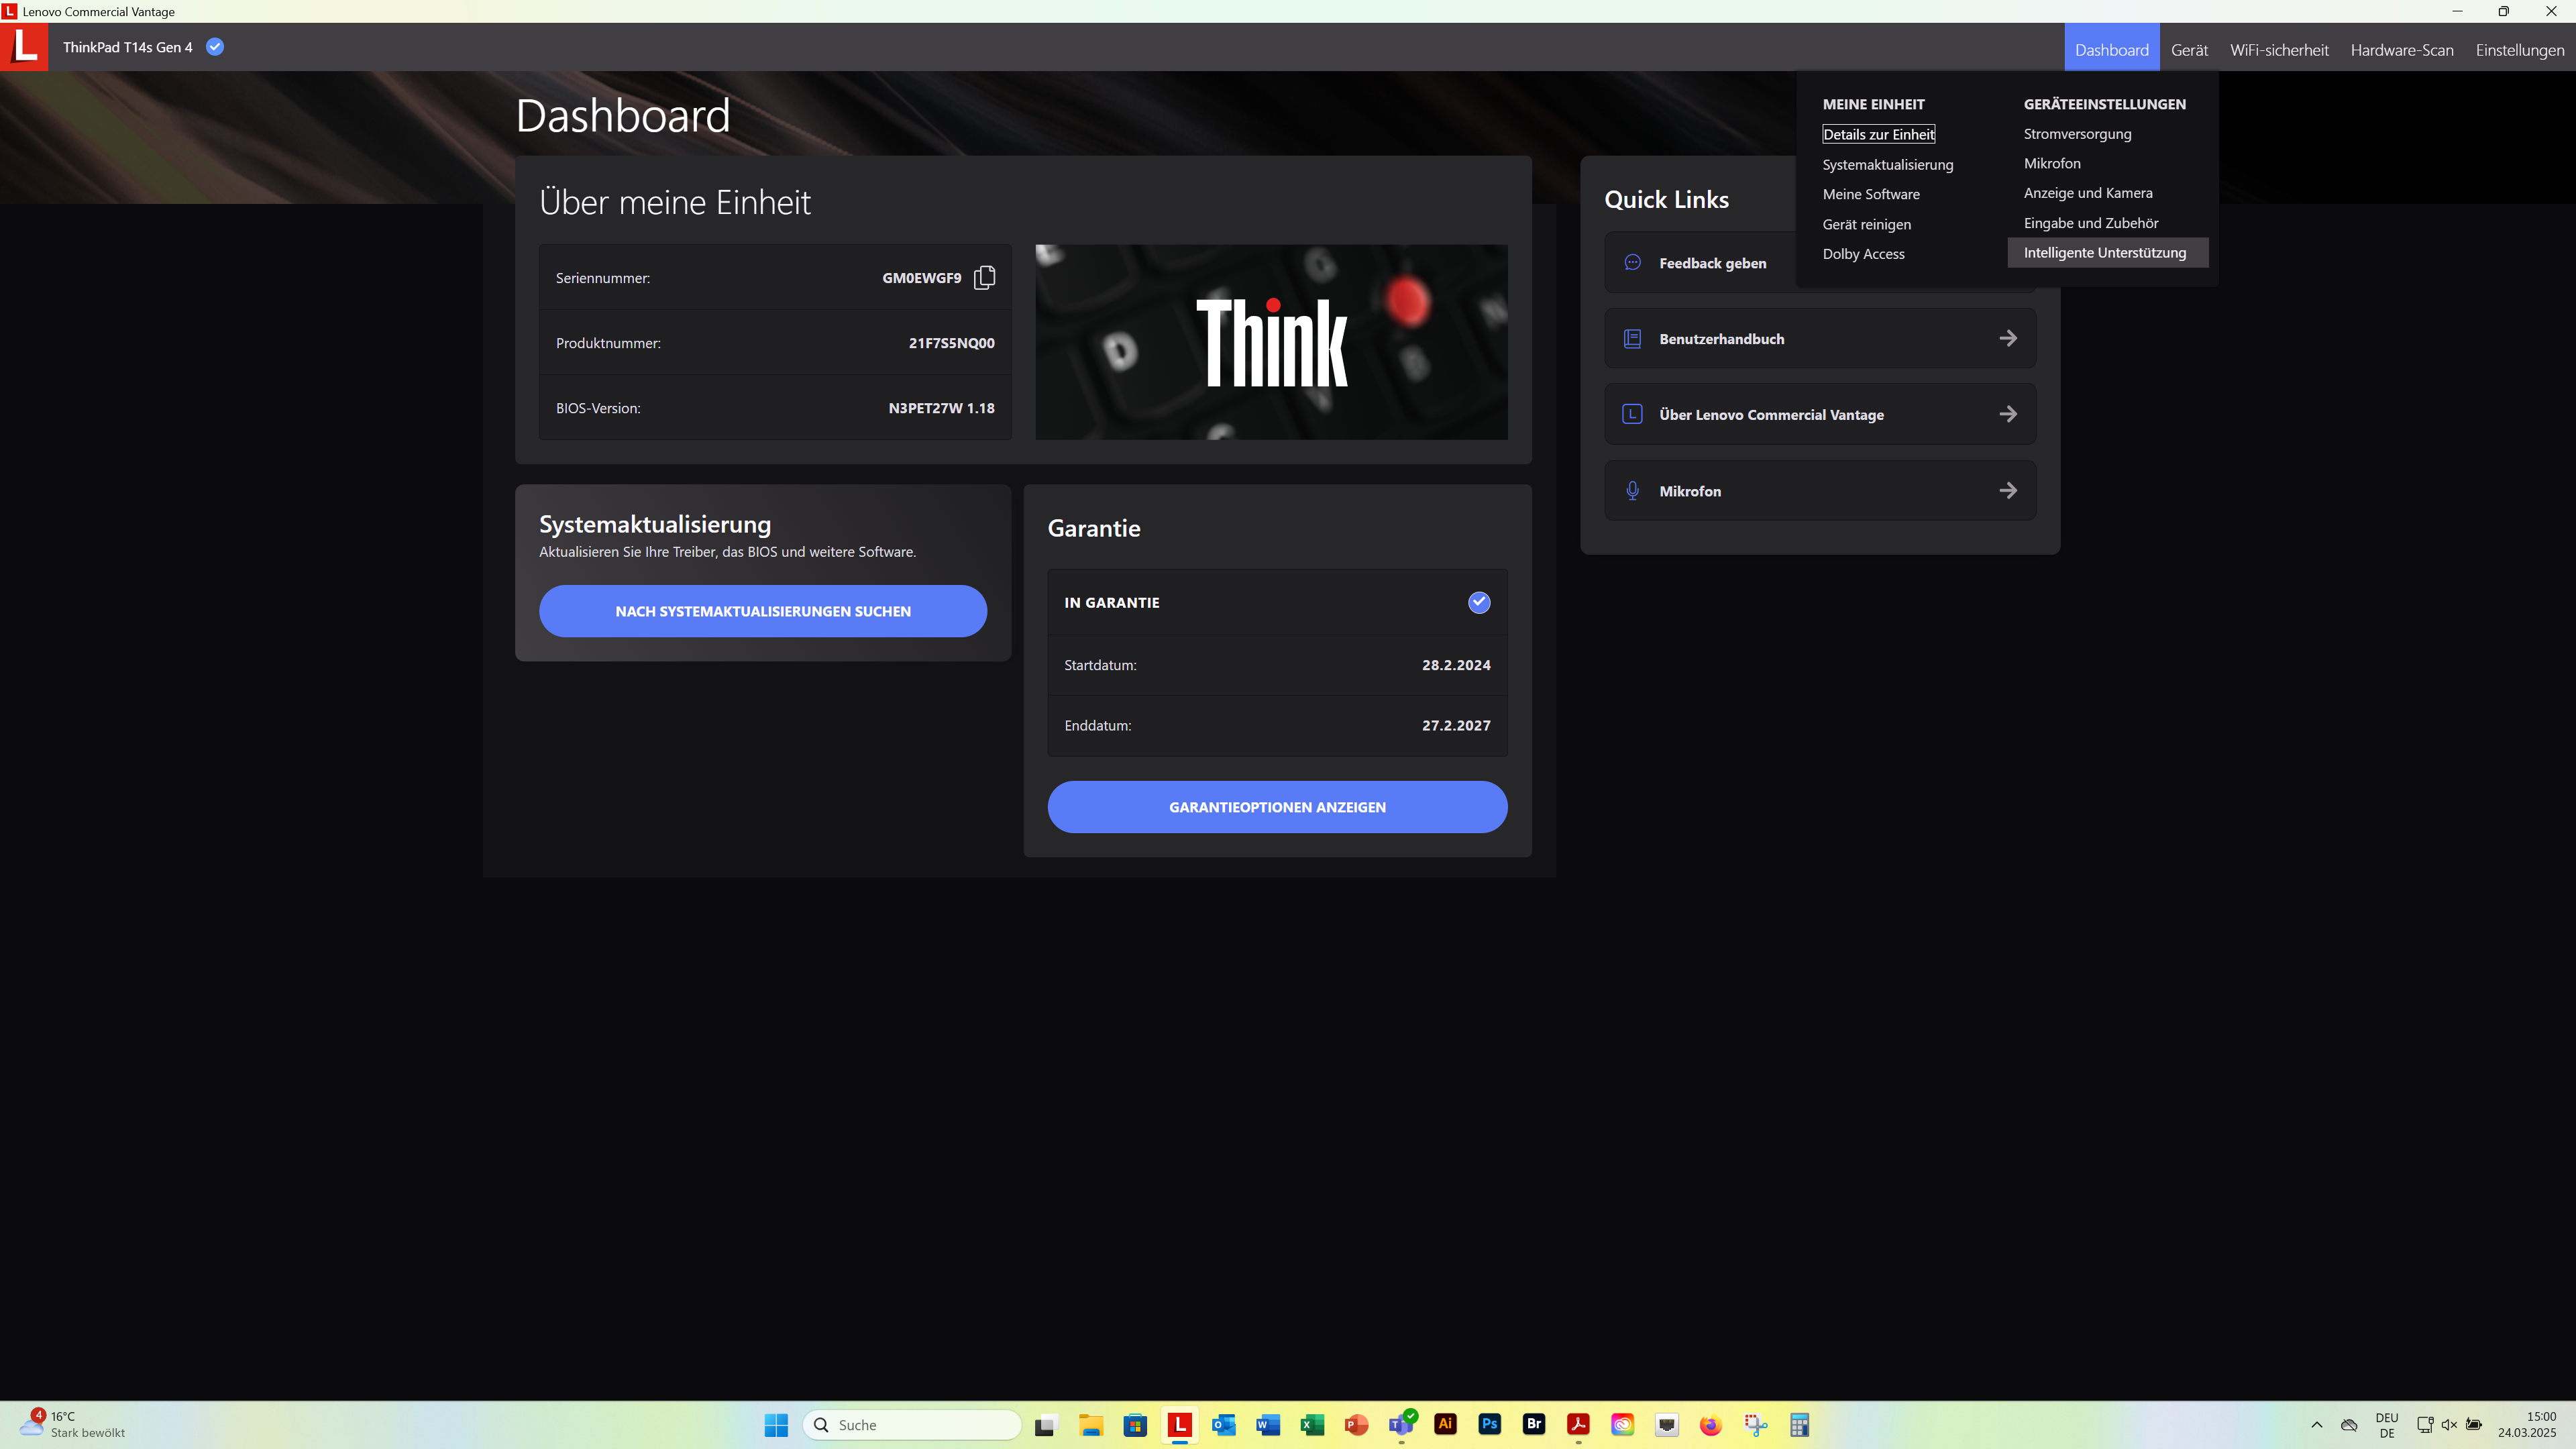Select Eingabe und Zubehör menu entry

click(x=2090, y=223)
